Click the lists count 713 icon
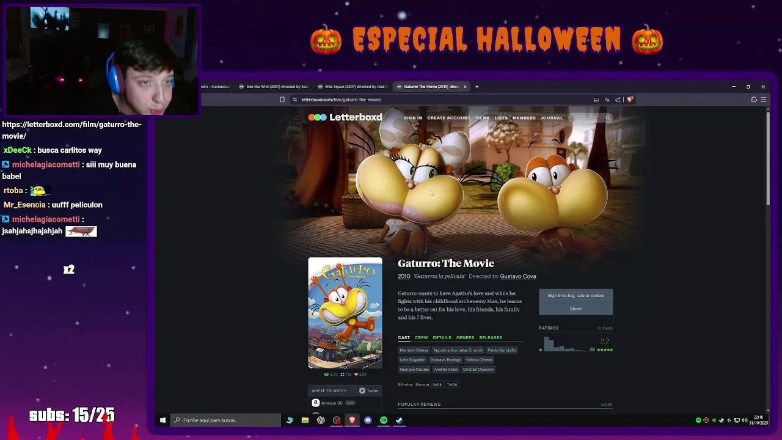782x440 pixels. pyautogui.click(x=346, y=374)
